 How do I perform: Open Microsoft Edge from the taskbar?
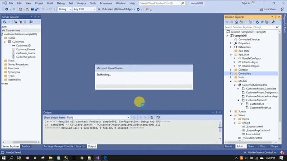click(105, 158)
